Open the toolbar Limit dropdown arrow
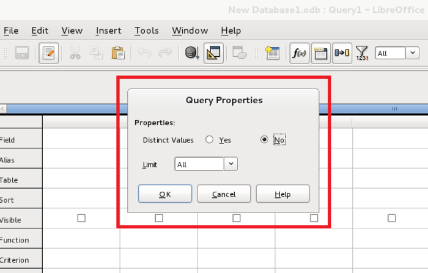Image resolution: width=428 pixels, height=273 pixels. pyautogui.click(x=413, y=53)
